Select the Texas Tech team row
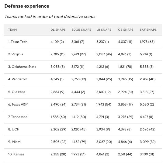Image resolution: width=163 pixels, height=163 pixels. (83, 42)
